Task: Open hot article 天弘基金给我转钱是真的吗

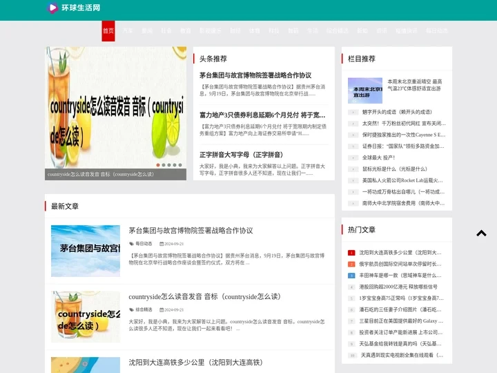Action: (x=400, y=344)
